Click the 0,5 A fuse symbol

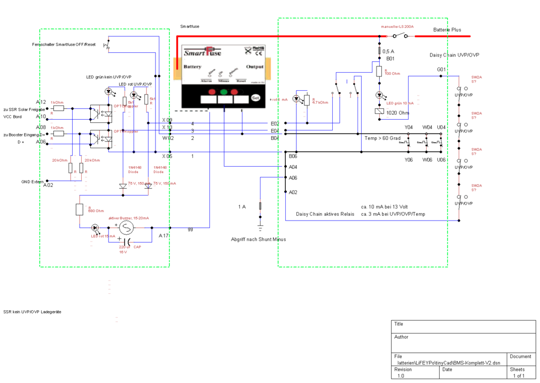379,51
